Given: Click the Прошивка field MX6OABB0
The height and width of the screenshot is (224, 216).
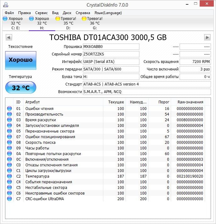Looking at the screenshot, I should click(x=111, y=47).
